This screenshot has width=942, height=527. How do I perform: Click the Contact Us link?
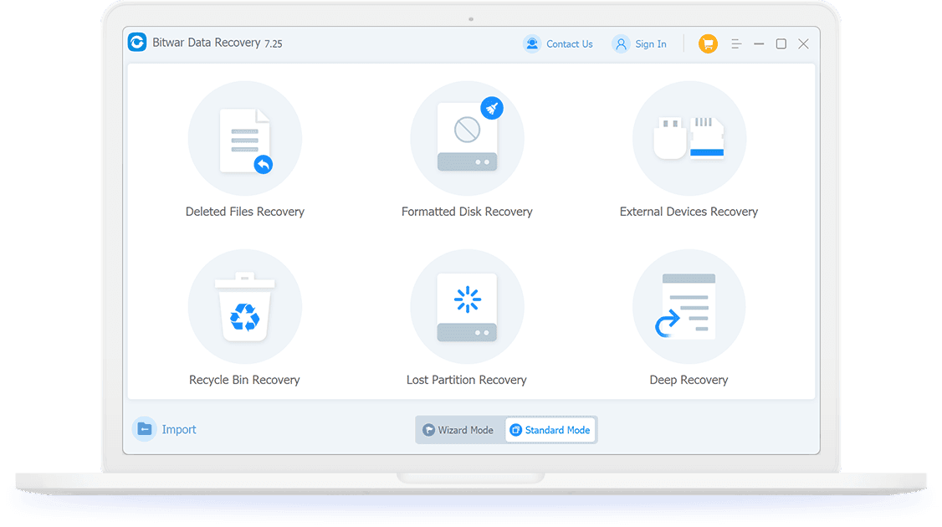(x=569, y=44)
